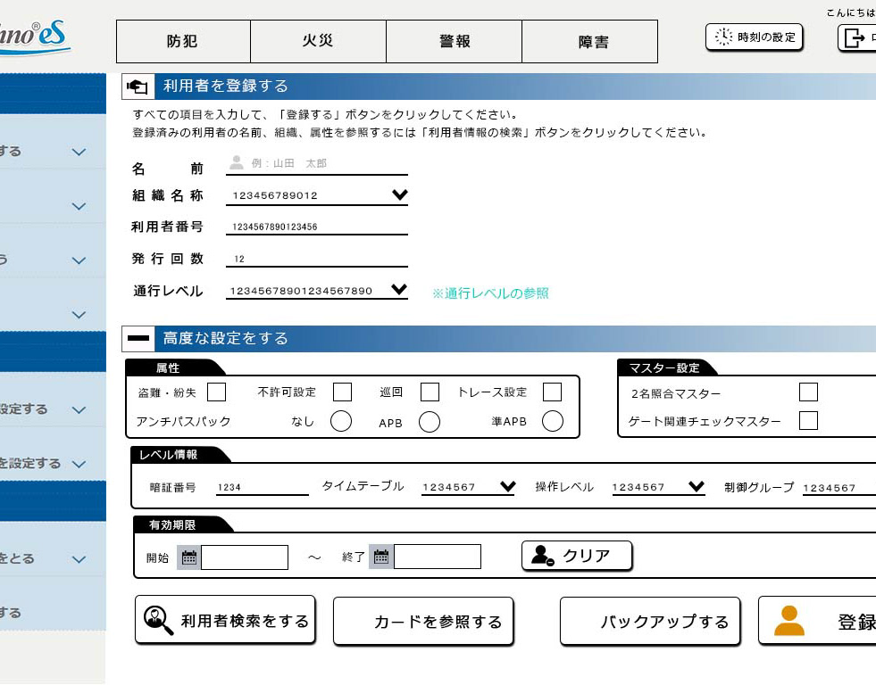876x685 pixels.
Task: Click the 利用者検索をする button
Action: pos(225,620)
